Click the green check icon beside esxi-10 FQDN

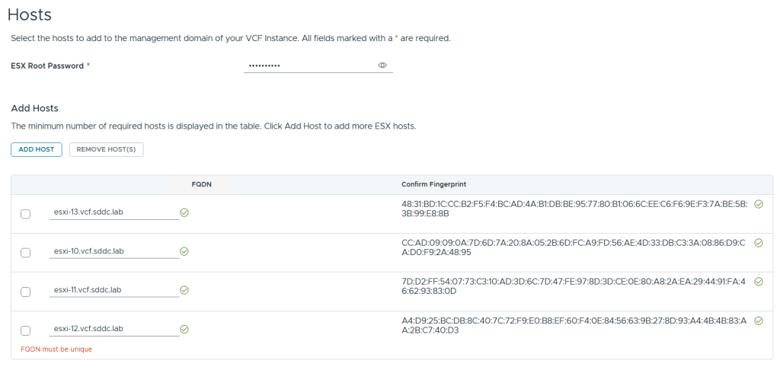(184, 251)
